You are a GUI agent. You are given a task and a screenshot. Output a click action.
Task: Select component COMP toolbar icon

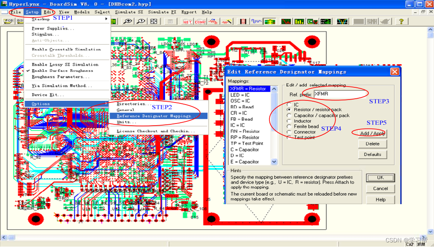(200, 21)
